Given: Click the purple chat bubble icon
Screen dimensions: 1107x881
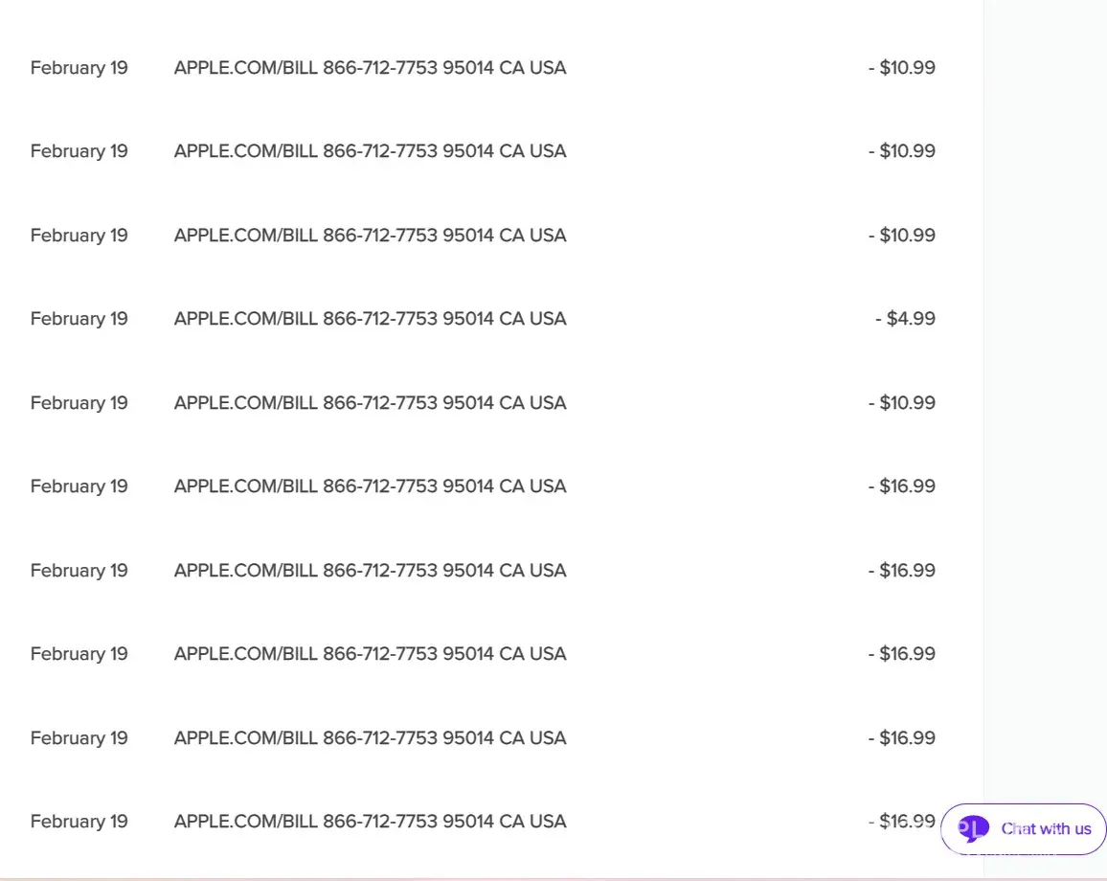Looking at the screenshot, I should 973,829.
